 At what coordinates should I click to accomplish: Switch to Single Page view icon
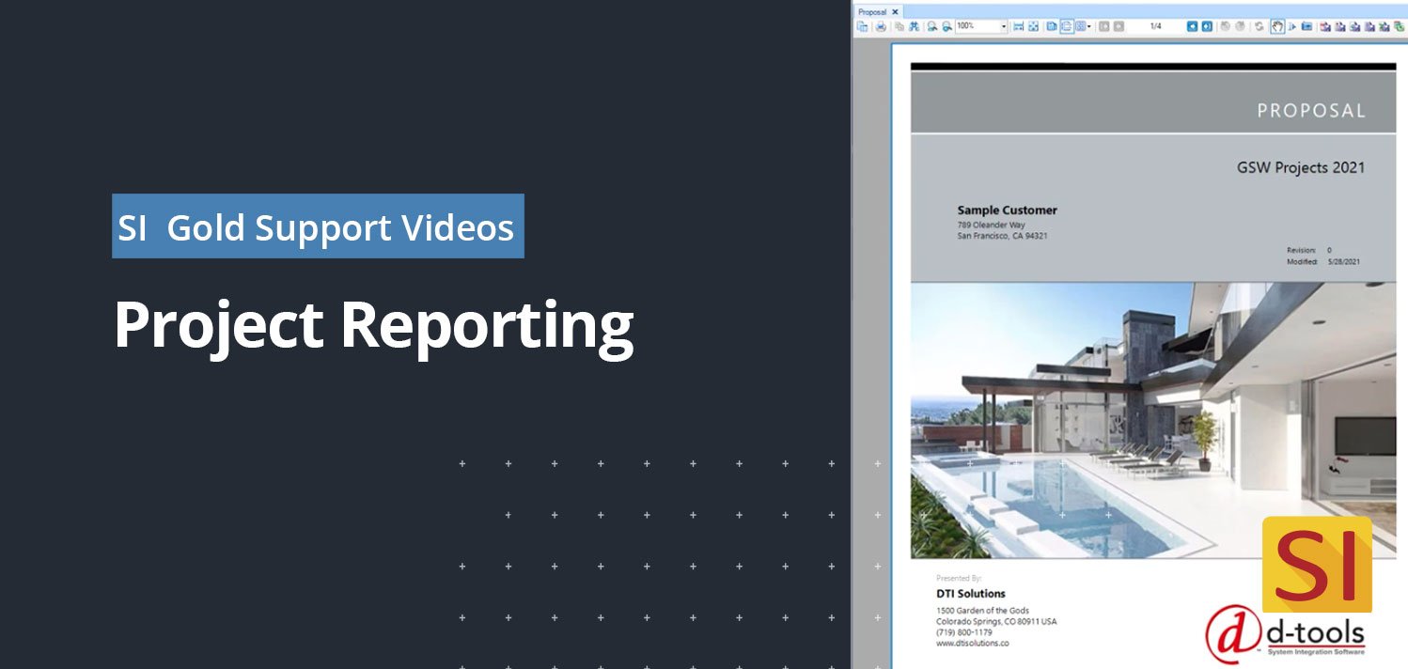pos(1051,26)
